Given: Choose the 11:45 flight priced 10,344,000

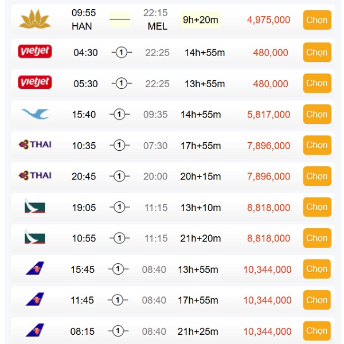Looking at the screenshot, I should tap(317, 300).
